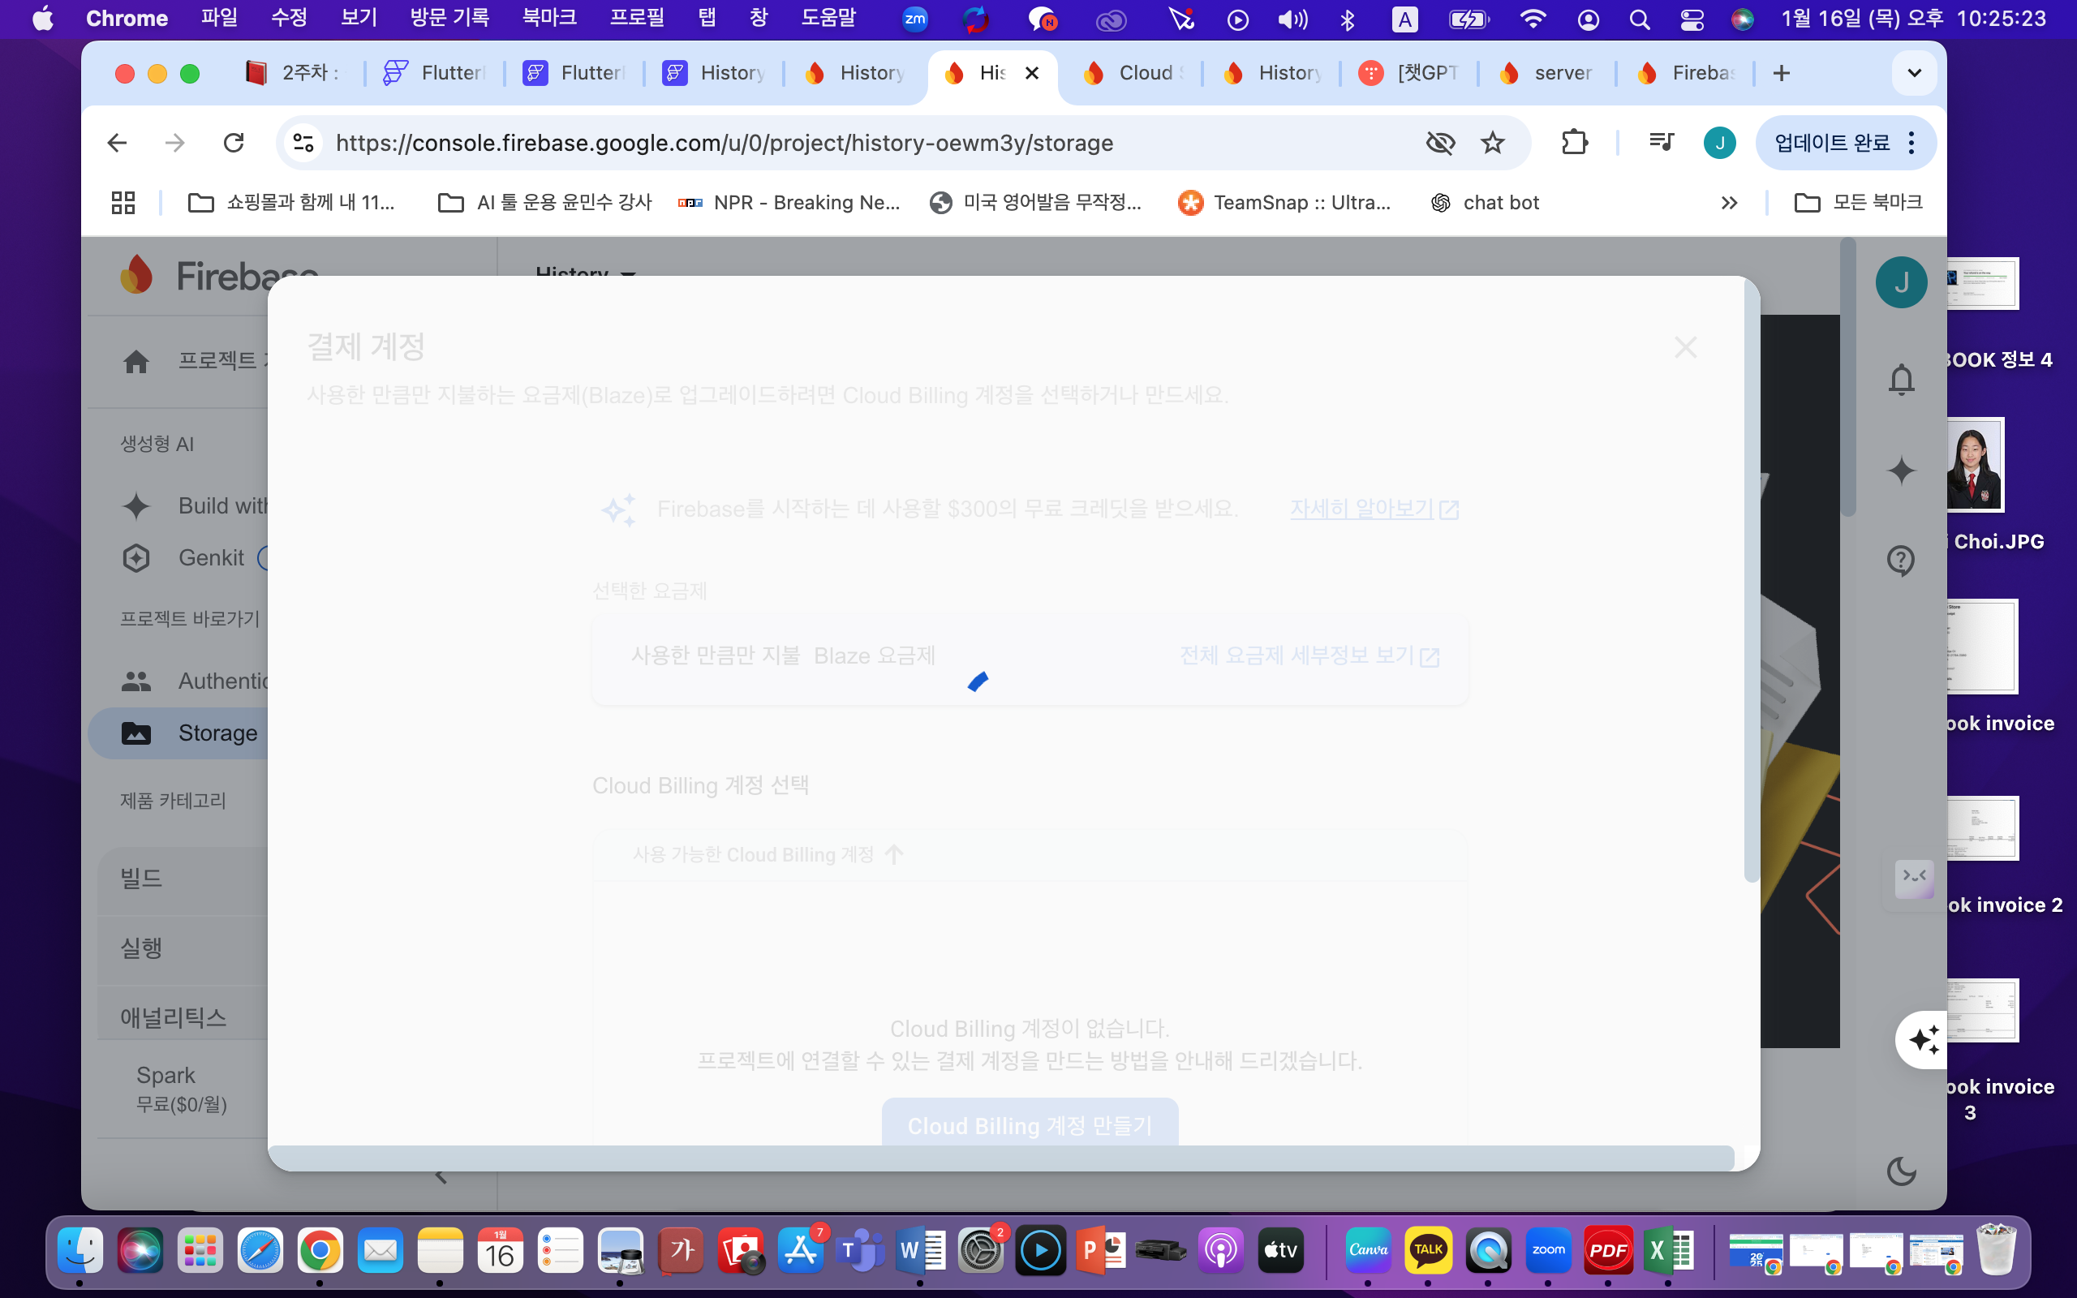Open Chrome extensions puzzle icon
Viewport: 2077px width, 1298px height.
pyautogui.click(x=1574, y=143)
